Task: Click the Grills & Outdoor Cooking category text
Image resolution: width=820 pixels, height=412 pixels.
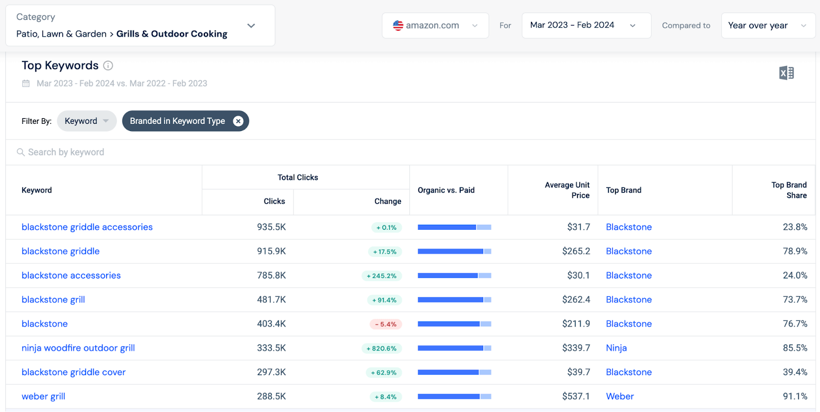Action: click(x=172, y=34)
